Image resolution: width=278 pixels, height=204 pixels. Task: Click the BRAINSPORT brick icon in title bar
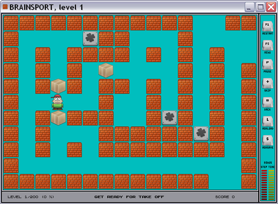tap(5, 7)
